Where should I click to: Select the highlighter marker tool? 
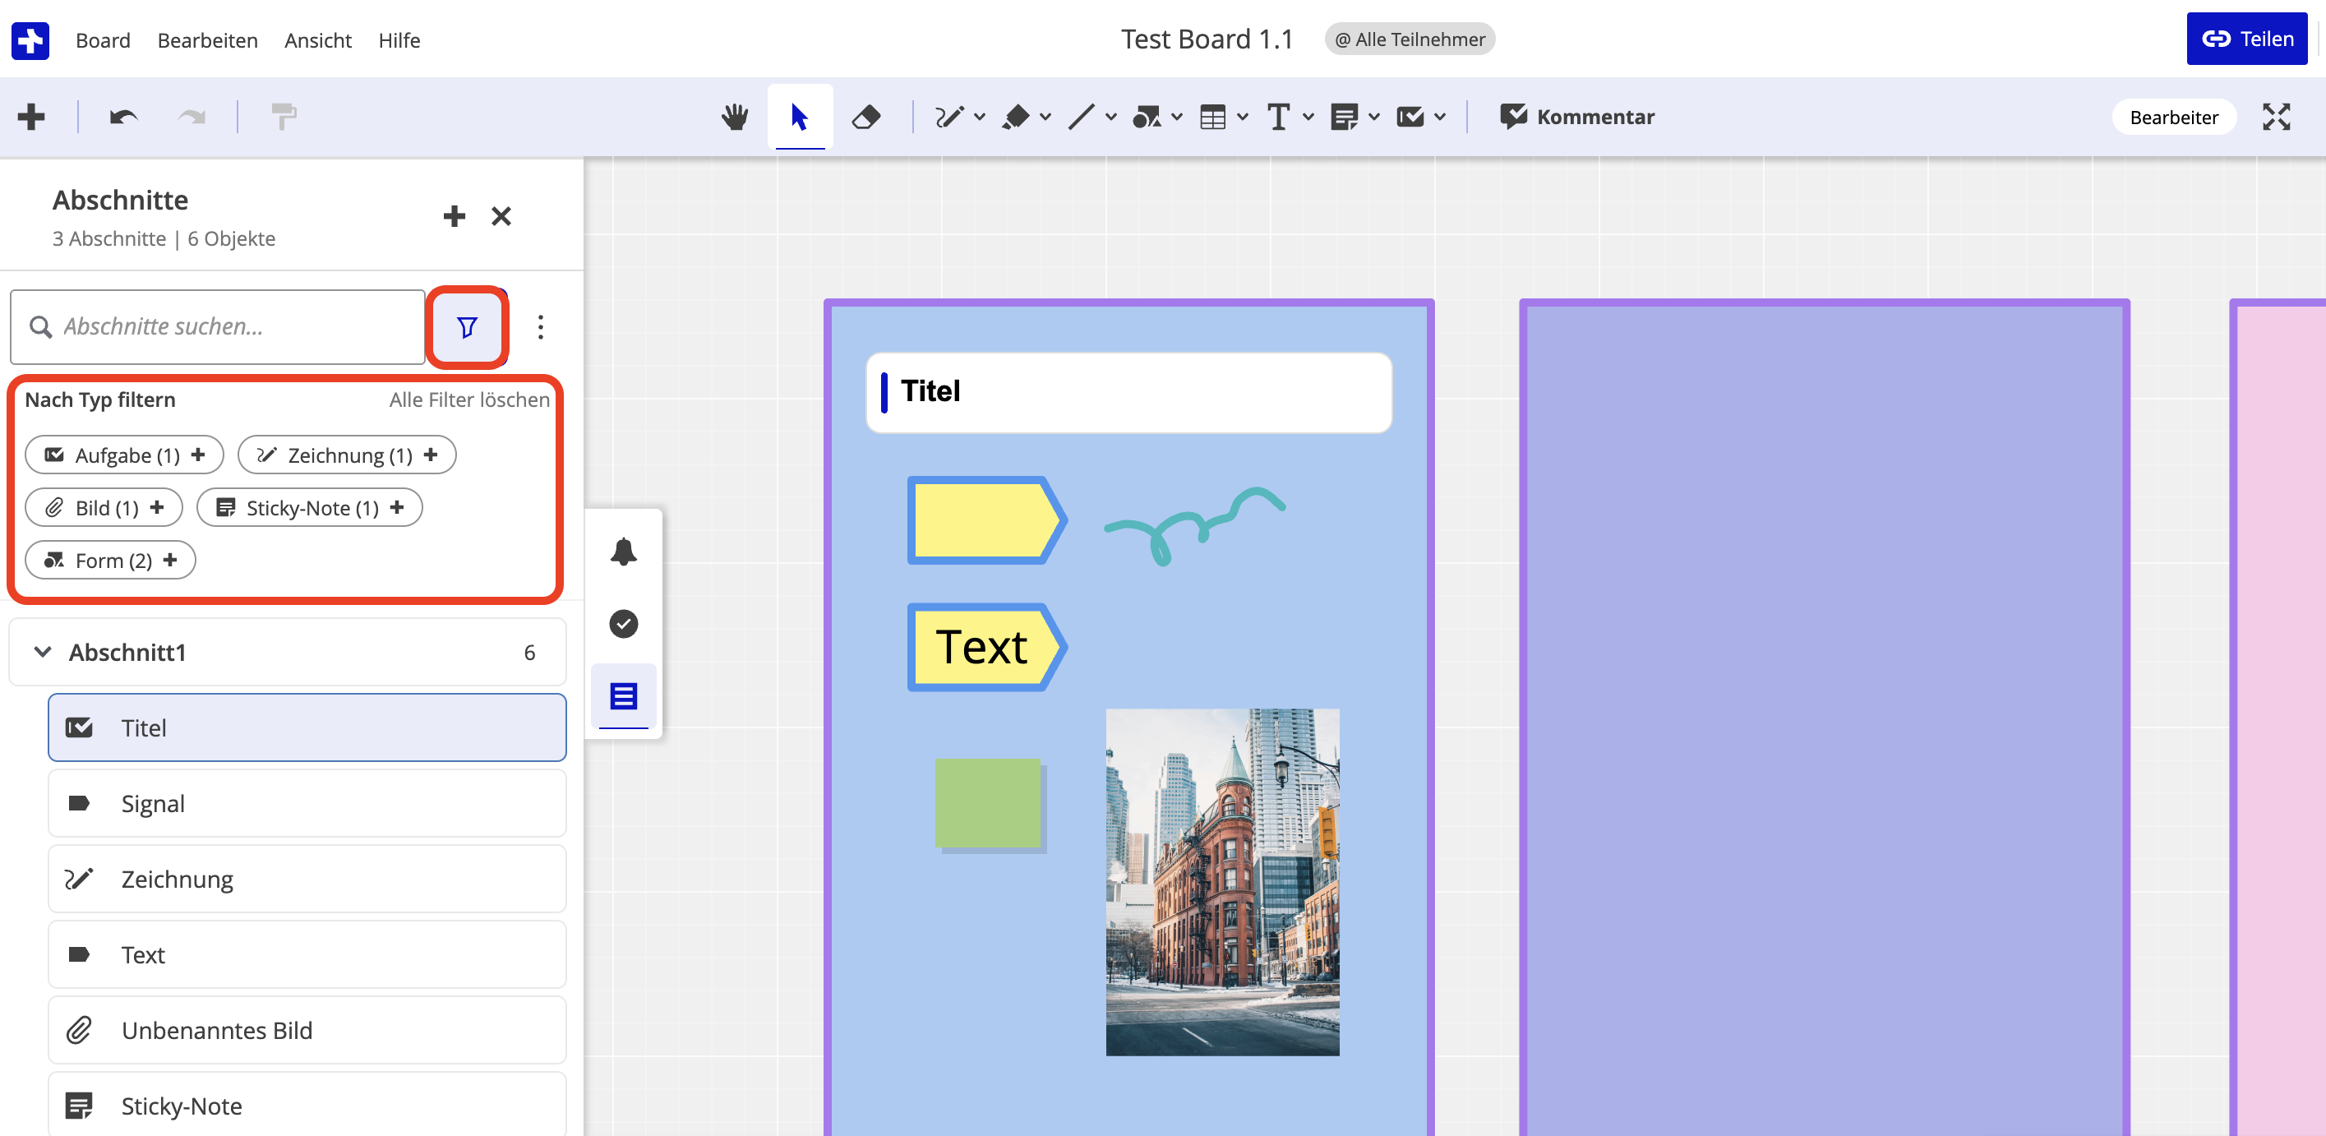(x=1016, y=117)
